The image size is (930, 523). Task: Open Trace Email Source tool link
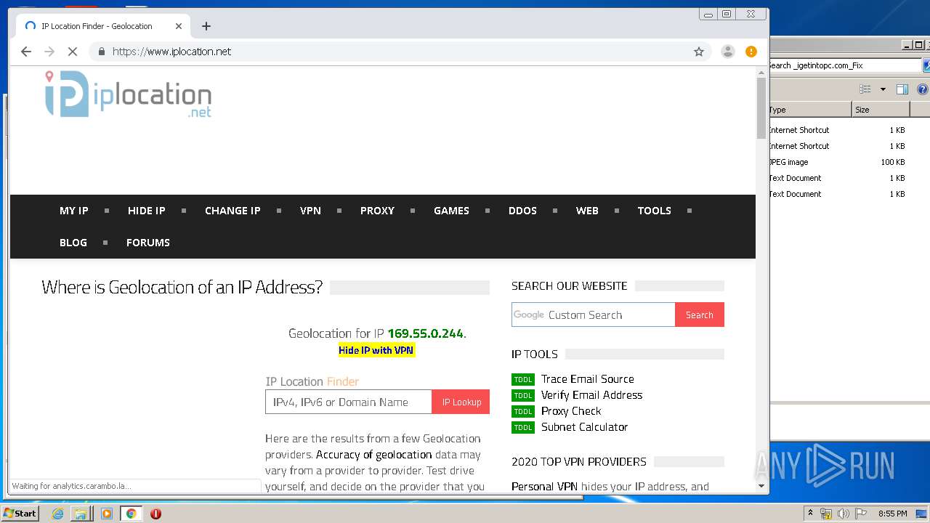tap(588, 379)
